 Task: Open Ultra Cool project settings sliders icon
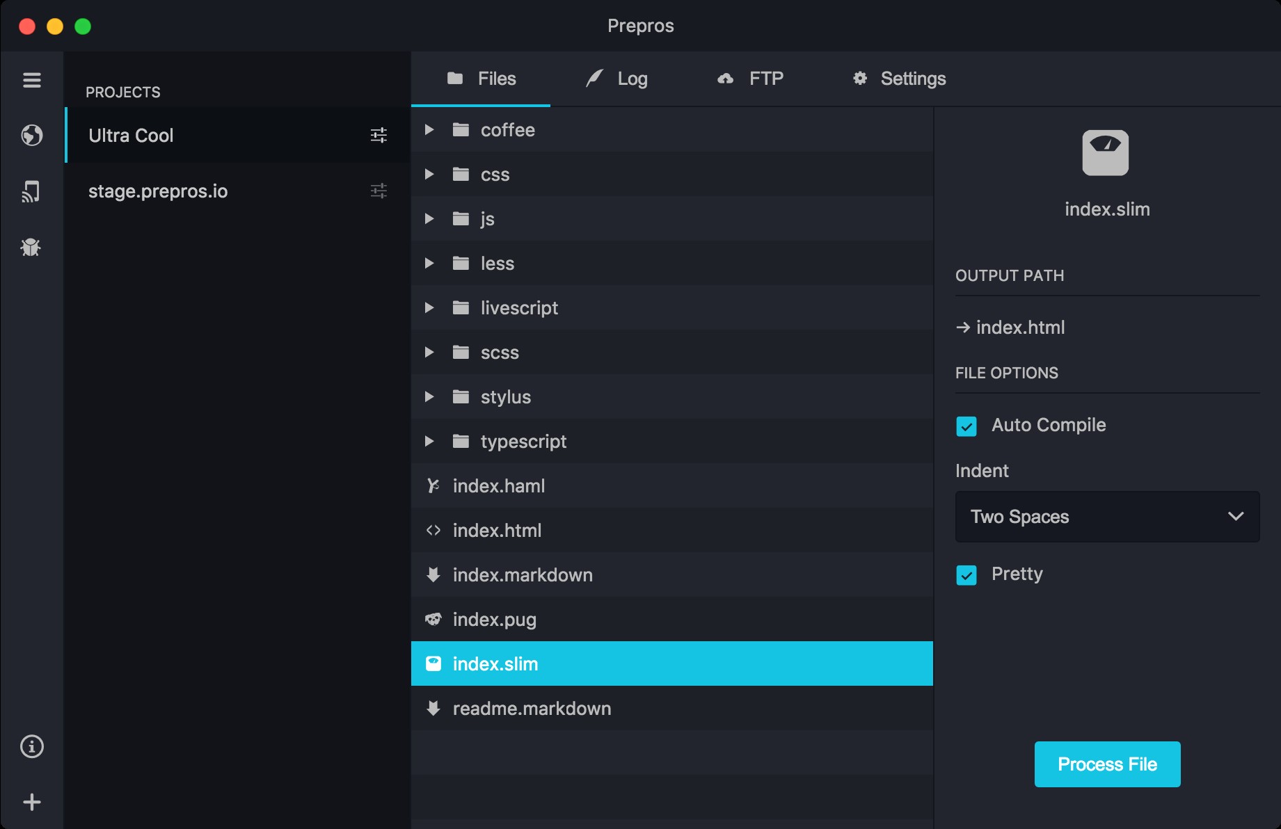[x=379, y=135]
